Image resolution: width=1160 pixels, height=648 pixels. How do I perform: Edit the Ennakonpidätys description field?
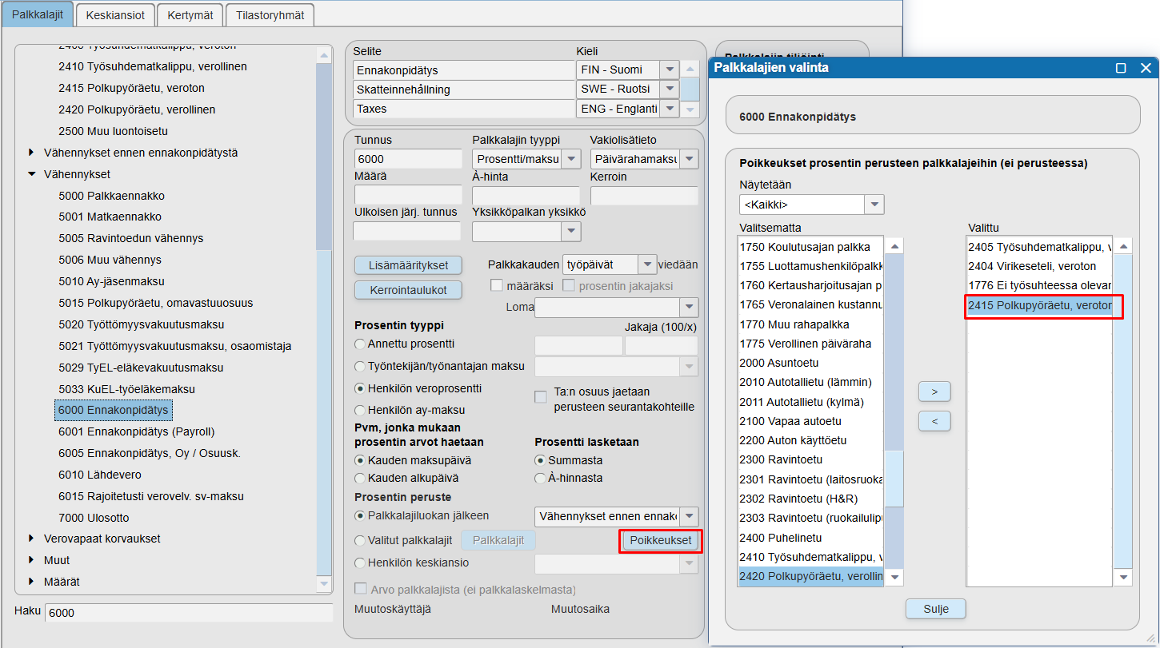[464, 70]
